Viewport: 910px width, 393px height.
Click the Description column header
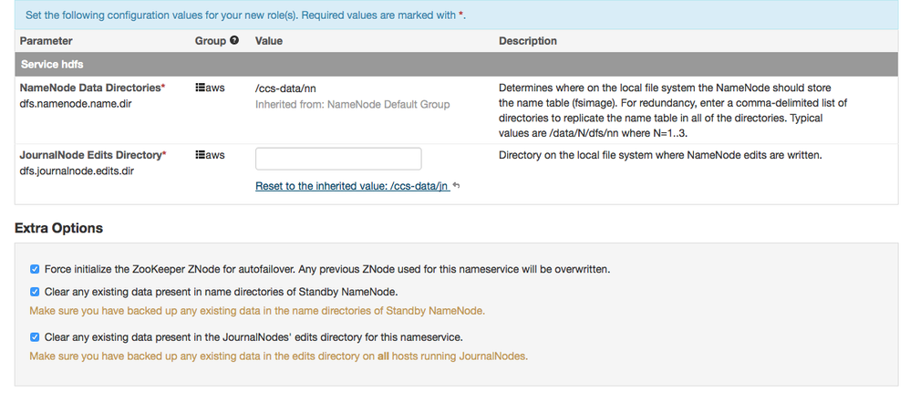[528, 41]
